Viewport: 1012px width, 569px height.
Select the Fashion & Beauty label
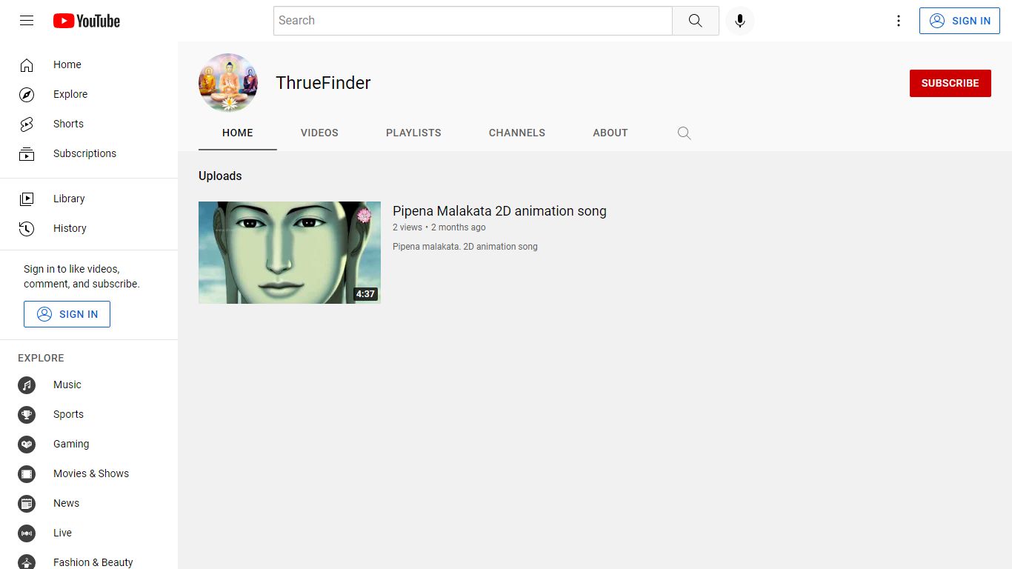93,562
